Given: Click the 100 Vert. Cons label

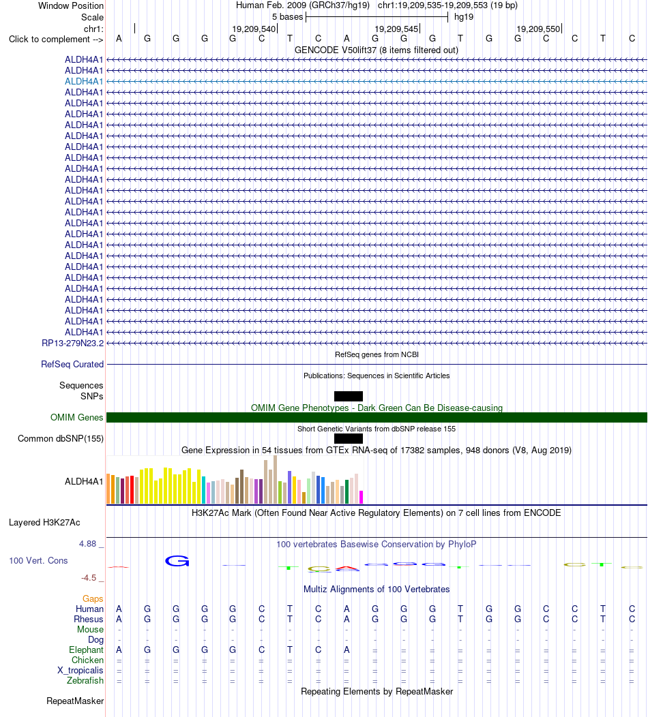Looking at the screenshot, I should (38, 561).
